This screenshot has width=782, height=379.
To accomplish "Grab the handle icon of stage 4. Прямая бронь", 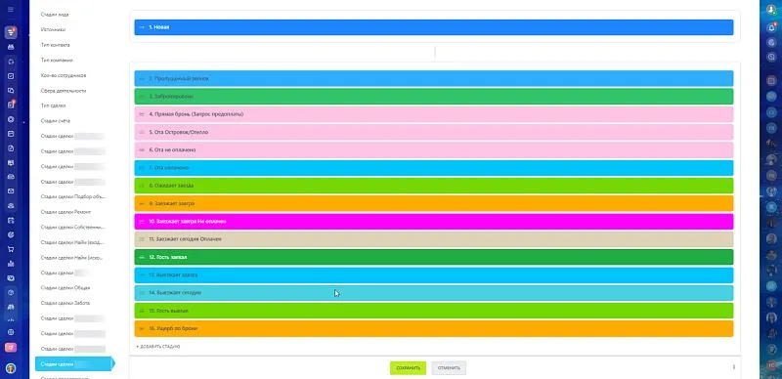I will pos(142,114).
